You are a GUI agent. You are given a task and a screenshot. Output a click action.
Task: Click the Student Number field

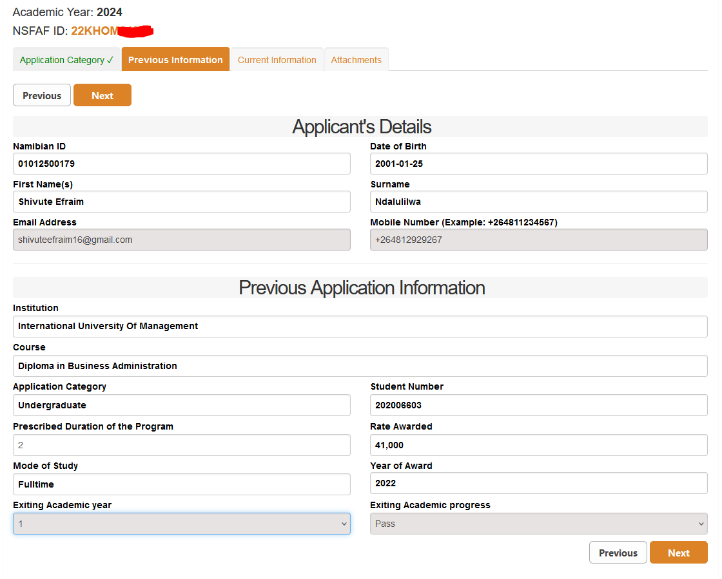[538, 405]
